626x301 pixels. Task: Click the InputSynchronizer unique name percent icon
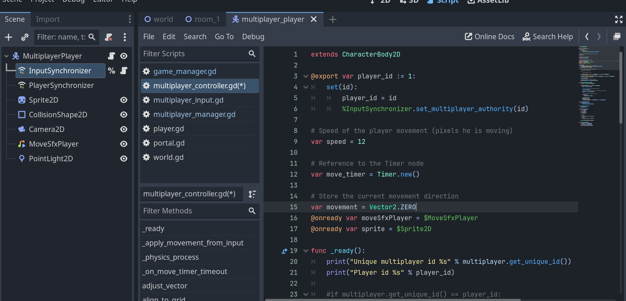(111, 71)
